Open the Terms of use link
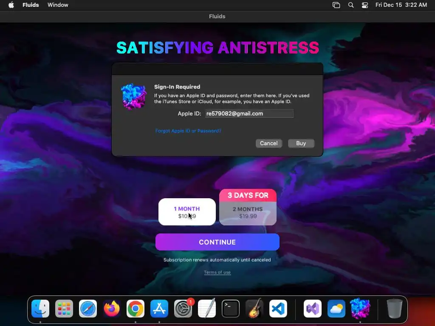The height and width of the screenshot is (326, 435). click(217, 272)
